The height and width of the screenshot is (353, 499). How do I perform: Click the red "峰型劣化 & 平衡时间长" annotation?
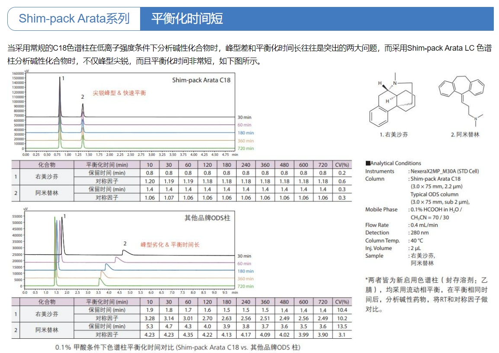click(x=170, y=245)
